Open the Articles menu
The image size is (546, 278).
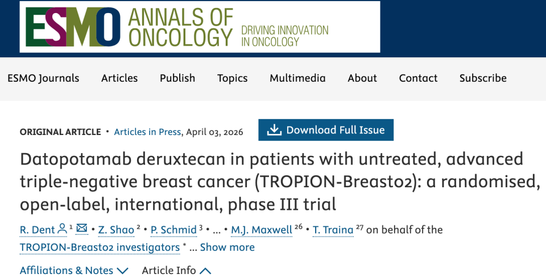(x=119, y=78)
